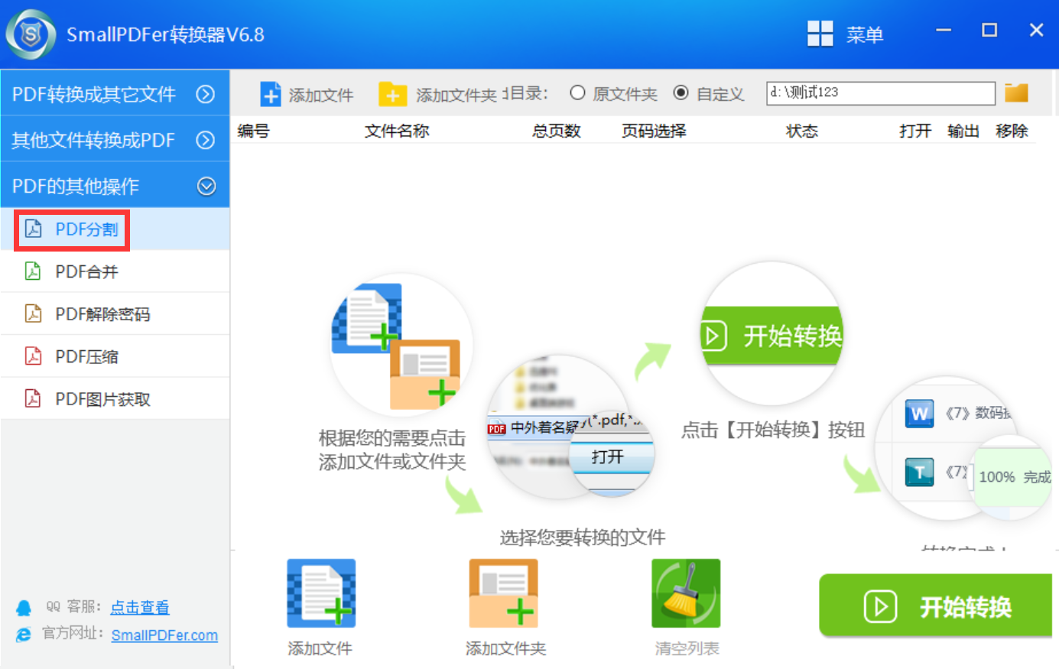Click the broom 清空列表 icon
The width and height of the screenshot is (1059, 669).
(x=686, y=593)
